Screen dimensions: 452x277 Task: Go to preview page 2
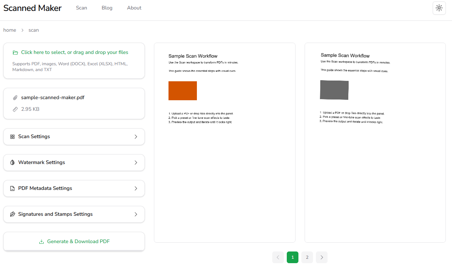[x=307, y=257]
